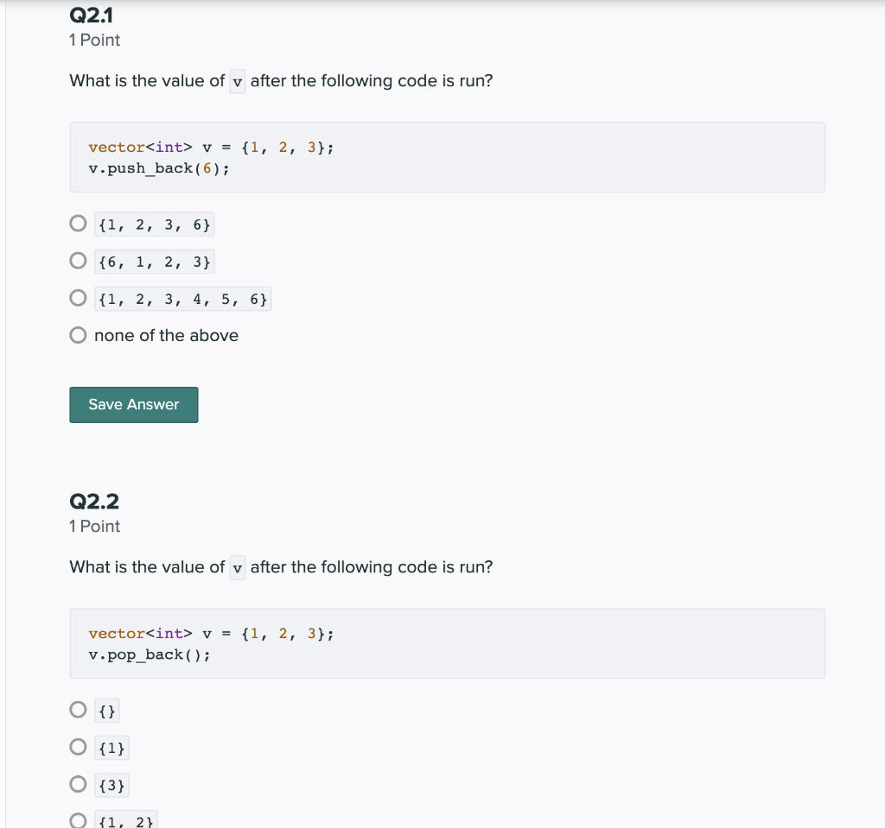The width and height of the screenshot is (885, 828).
Task: Click the push_back code block
Action: 447,157
